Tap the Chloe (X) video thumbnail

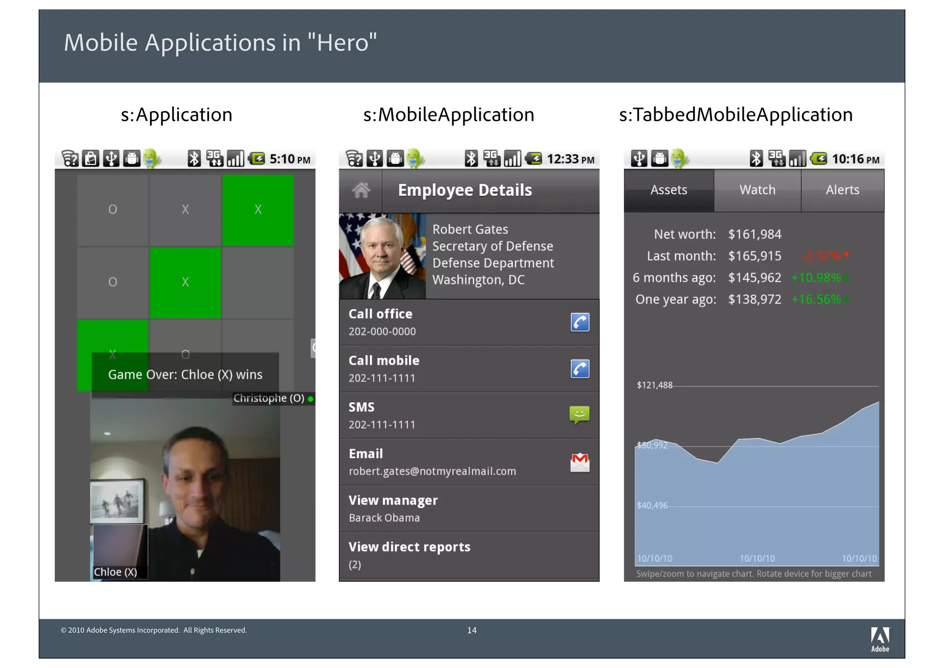[120, 551]
